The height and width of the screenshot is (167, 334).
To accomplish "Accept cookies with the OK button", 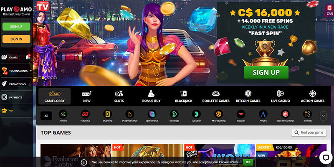I will click(248, 162).
